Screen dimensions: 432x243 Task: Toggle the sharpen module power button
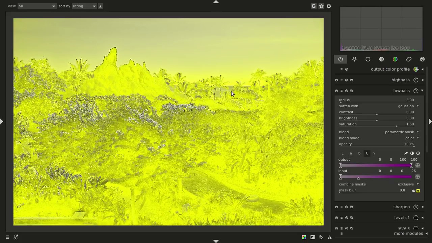(336, 207)
